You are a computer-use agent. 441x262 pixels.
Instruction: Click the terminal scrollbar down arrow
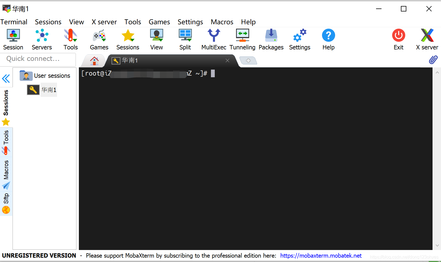(437, 245)
